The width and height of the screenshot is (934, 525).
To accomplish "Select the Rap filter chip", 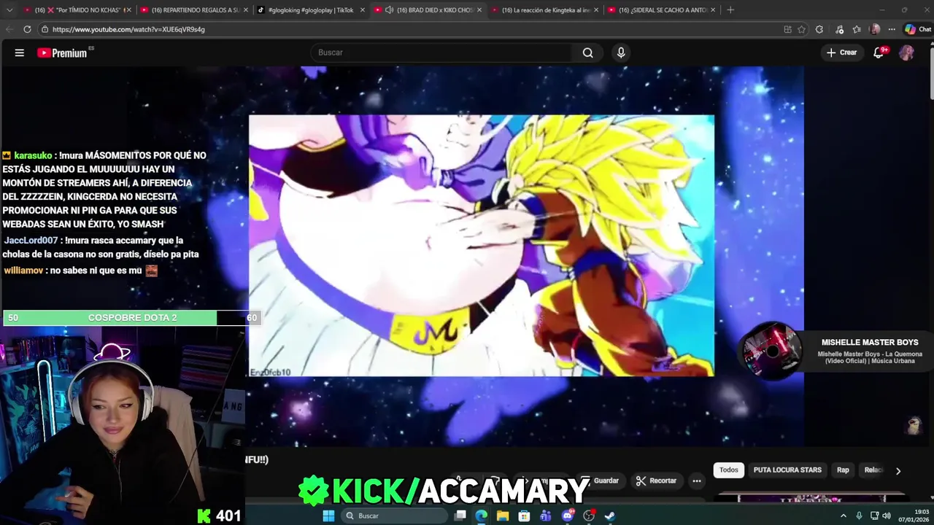I will (x=843, y=470).
